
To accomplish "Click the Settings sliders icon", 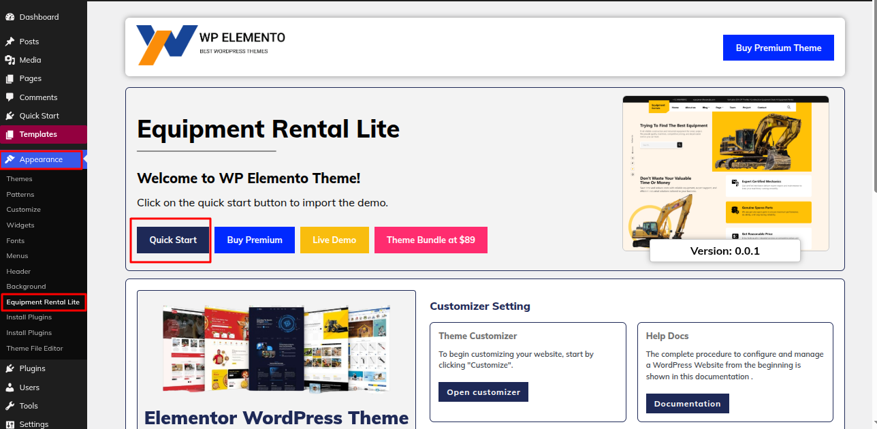I will coord(10,424).
